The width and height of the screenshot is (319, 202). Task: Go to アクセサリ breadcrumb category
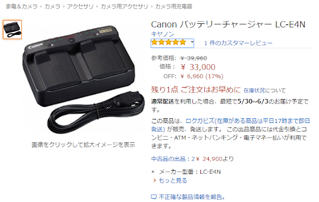(80, 6)
